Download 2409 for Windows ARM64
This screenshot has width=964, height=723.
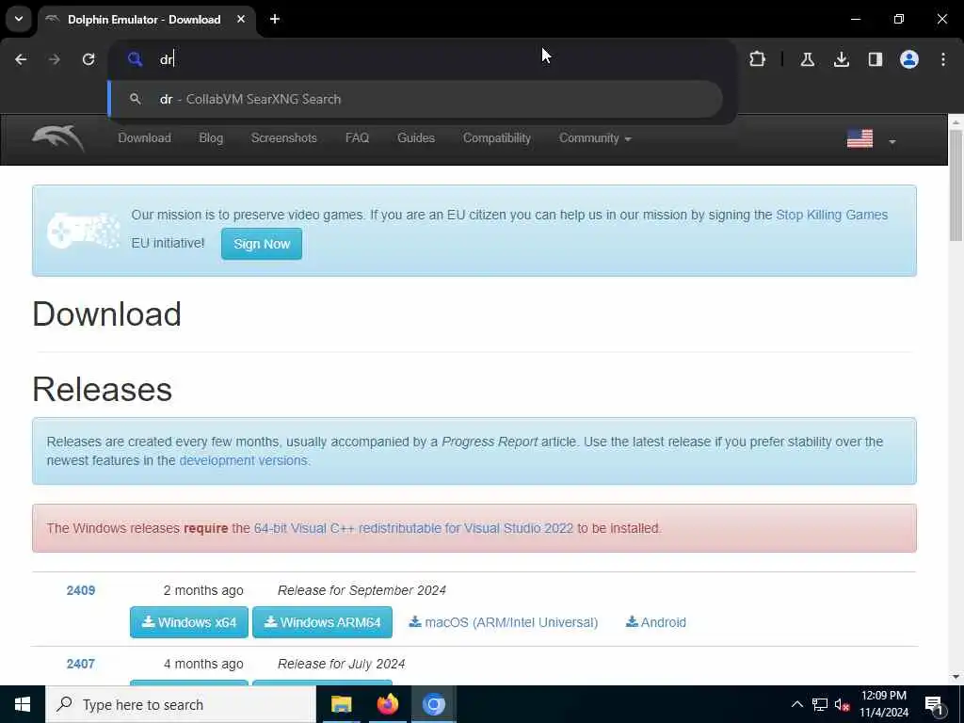[x=322, y=622]
